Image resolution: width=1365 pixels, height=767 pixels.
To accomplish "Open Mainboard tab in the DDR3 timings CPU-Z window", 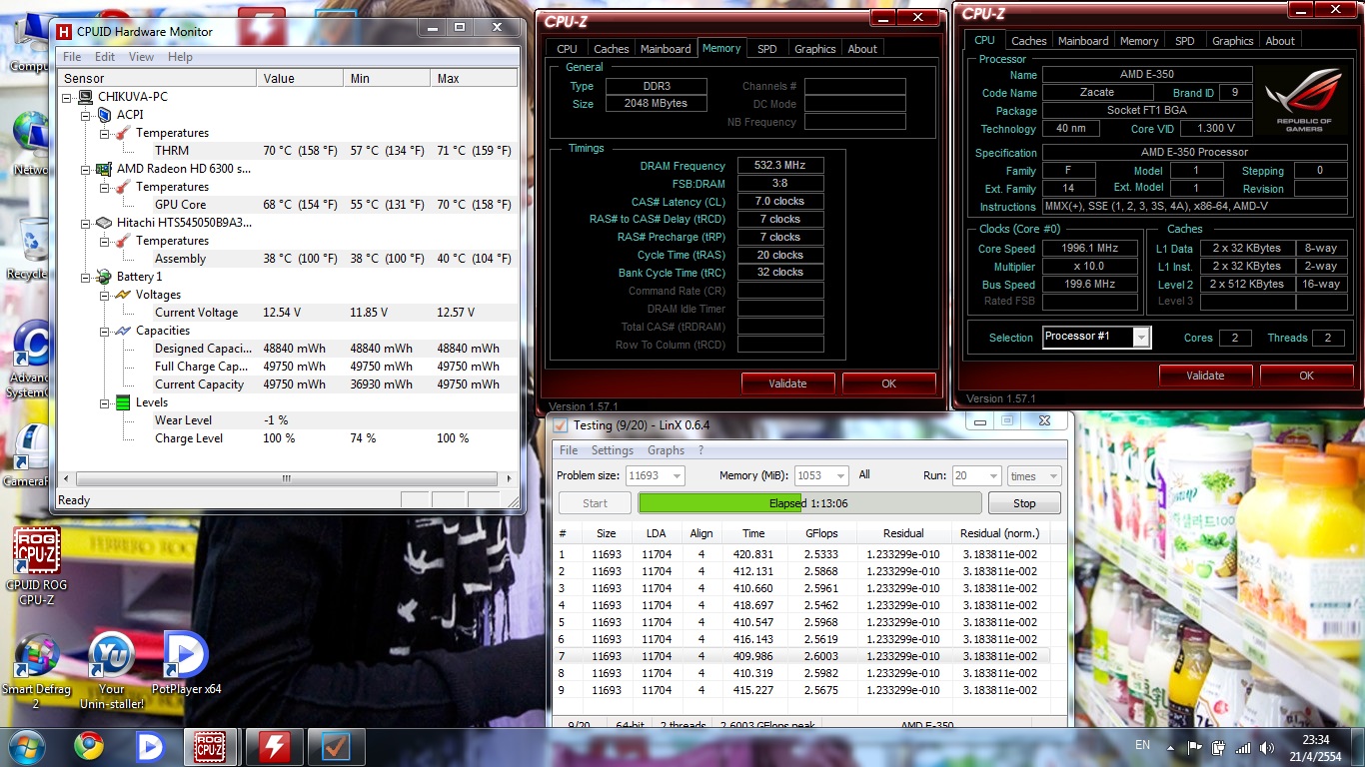I will pos(666,49).
